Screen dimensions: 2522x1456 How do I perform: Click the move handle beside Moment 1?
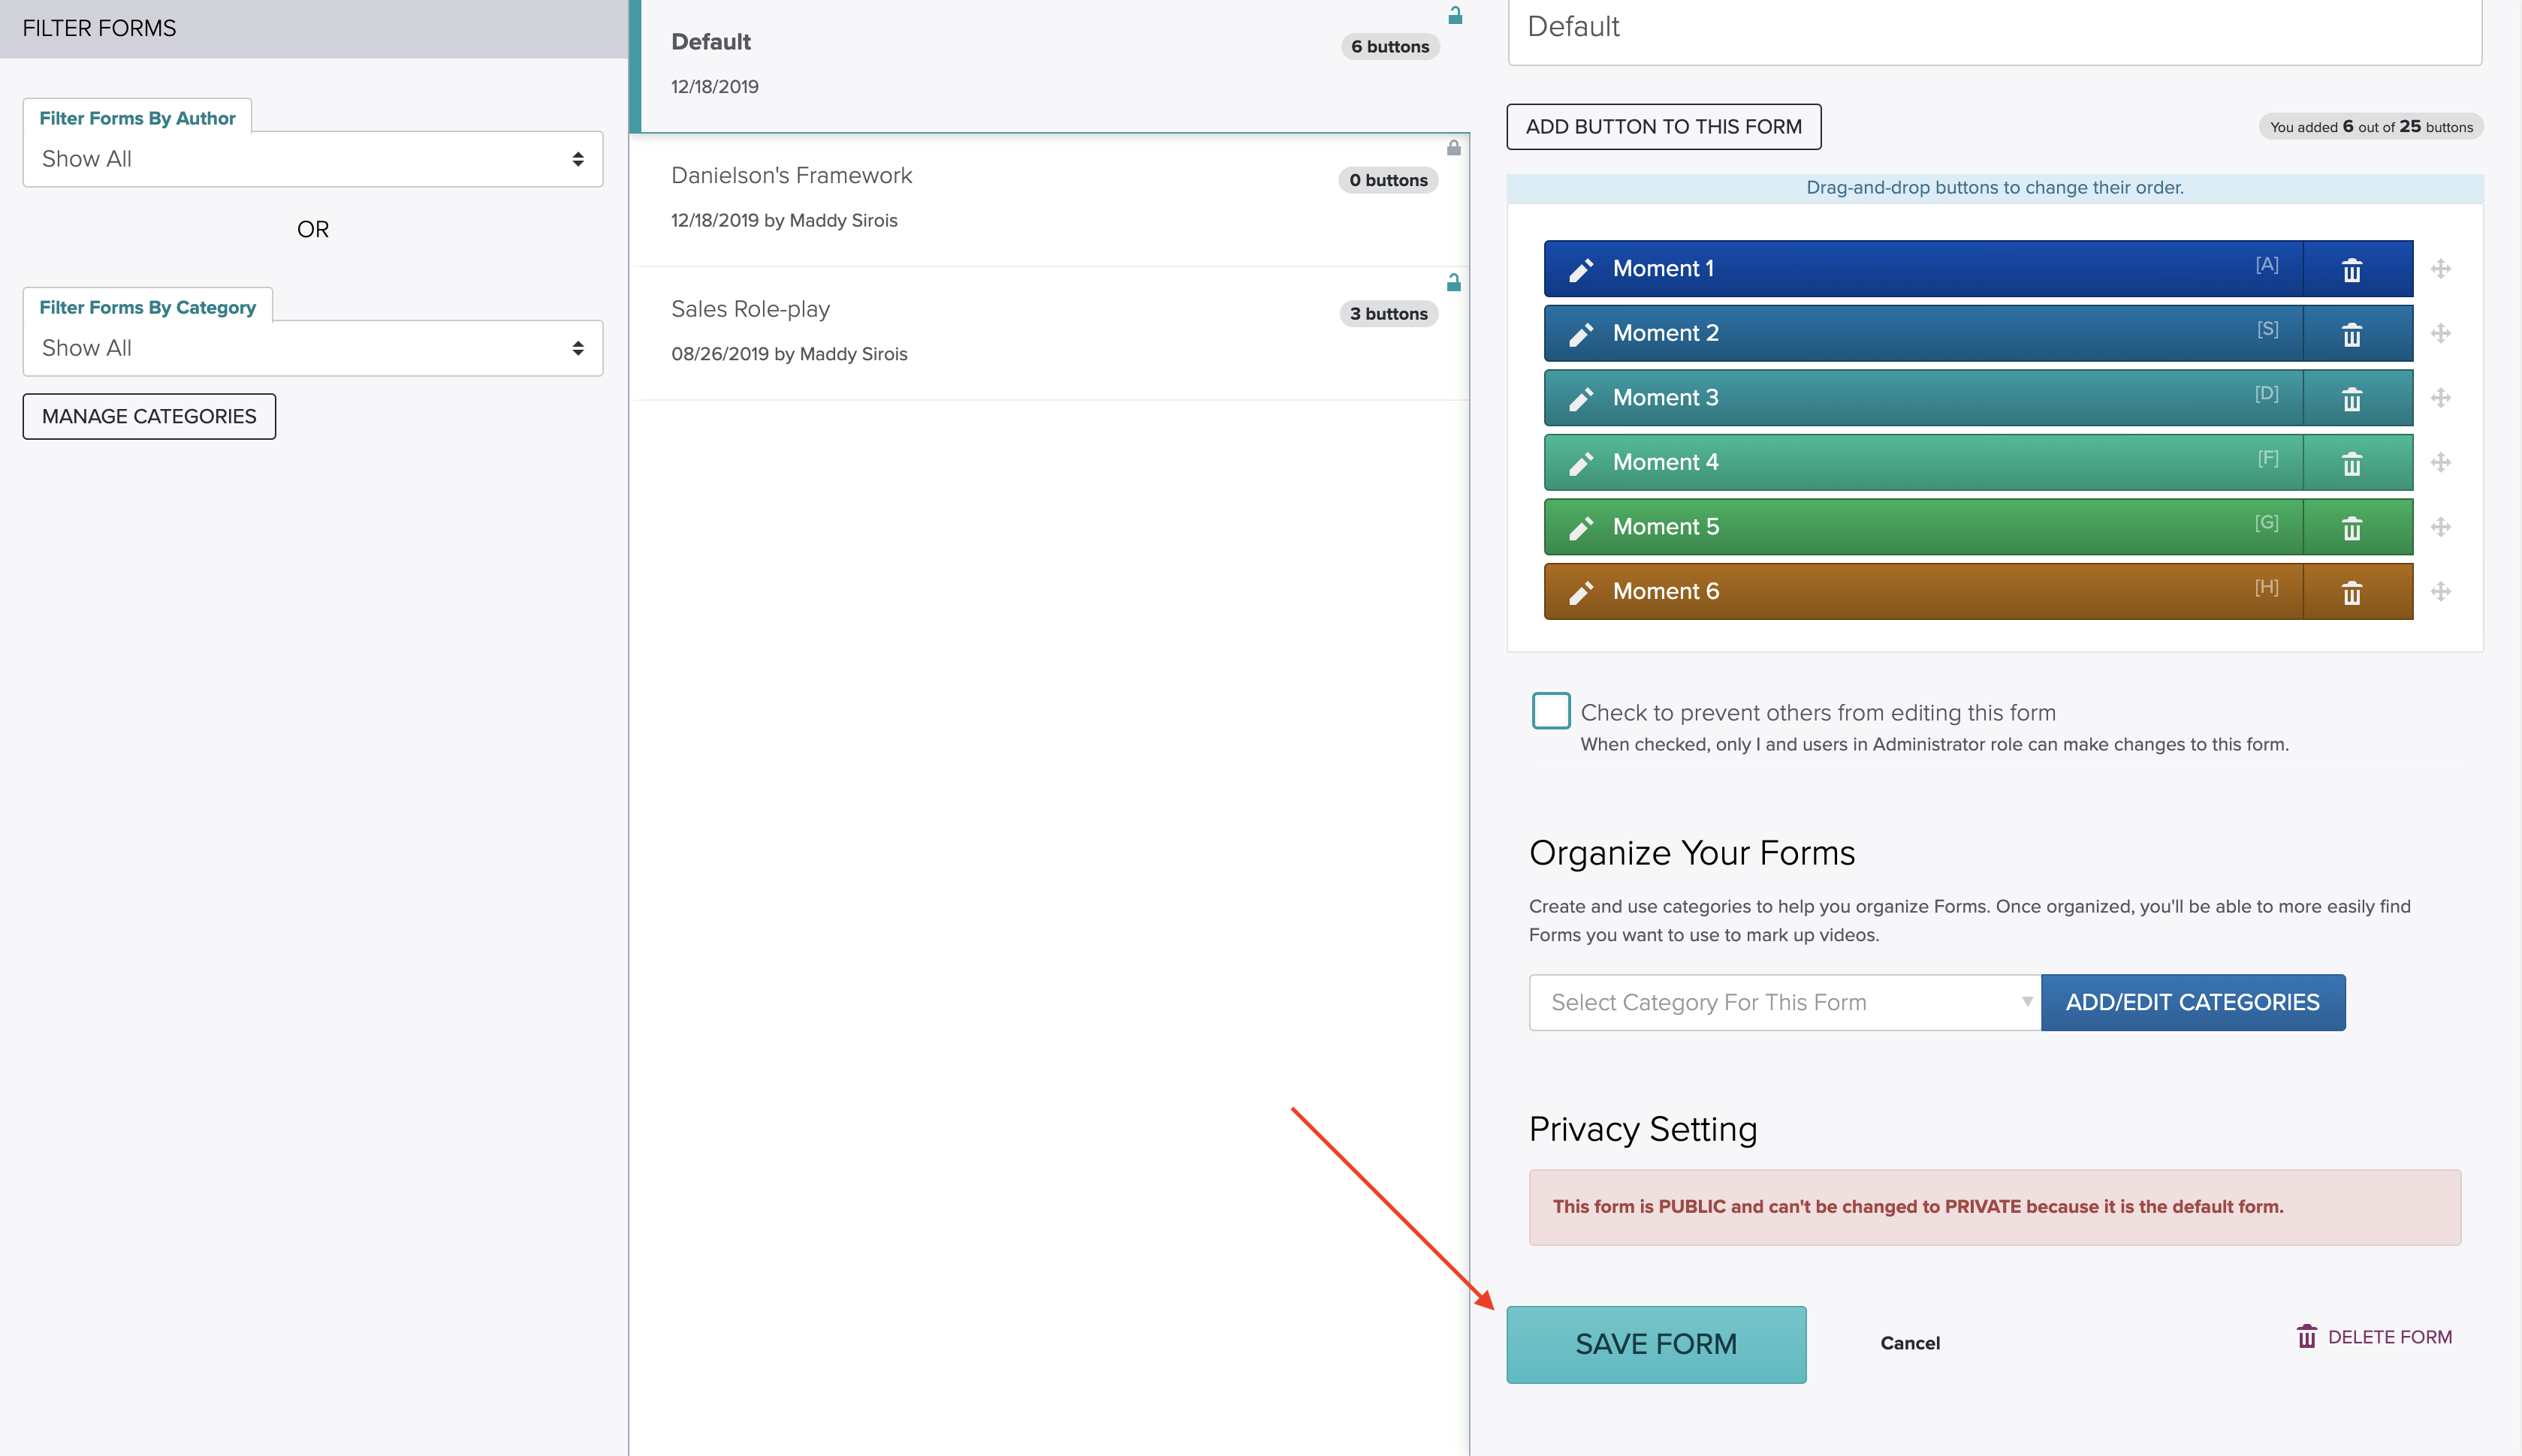click(2441, 269)
